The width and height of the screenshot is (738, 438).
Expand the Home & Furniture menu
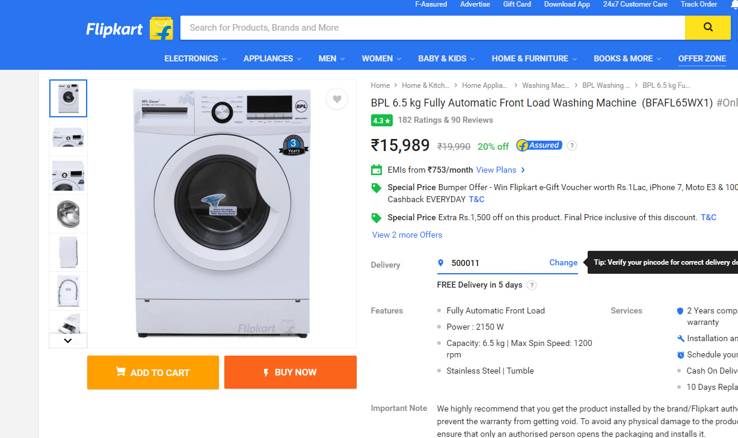tap(534, 58)
